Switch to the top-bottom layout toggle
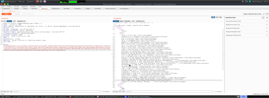The height and width of the screenshot is (98, 269). click(x=217, y=17)
